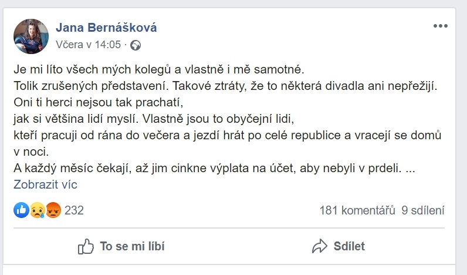Click the sad crying reaction emoji
Viewport: 467px width, 275px height.
38,210
